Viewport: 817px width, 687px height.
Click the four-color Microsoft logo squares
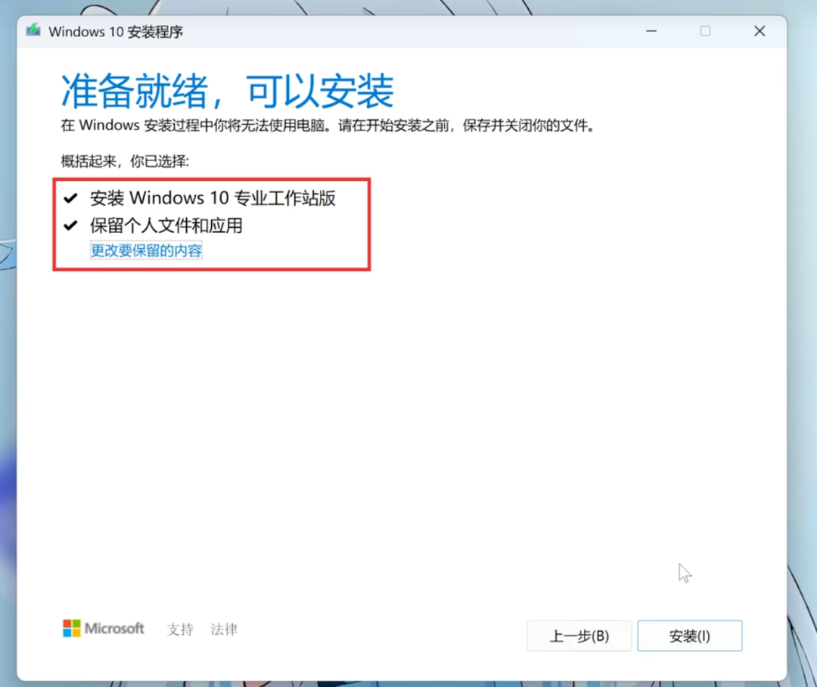pyautogui.click(x=71, y=628)
